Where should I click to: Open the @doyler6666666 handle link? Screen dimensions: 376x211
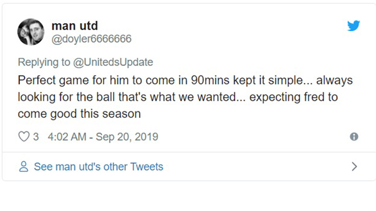click(92, 39)
